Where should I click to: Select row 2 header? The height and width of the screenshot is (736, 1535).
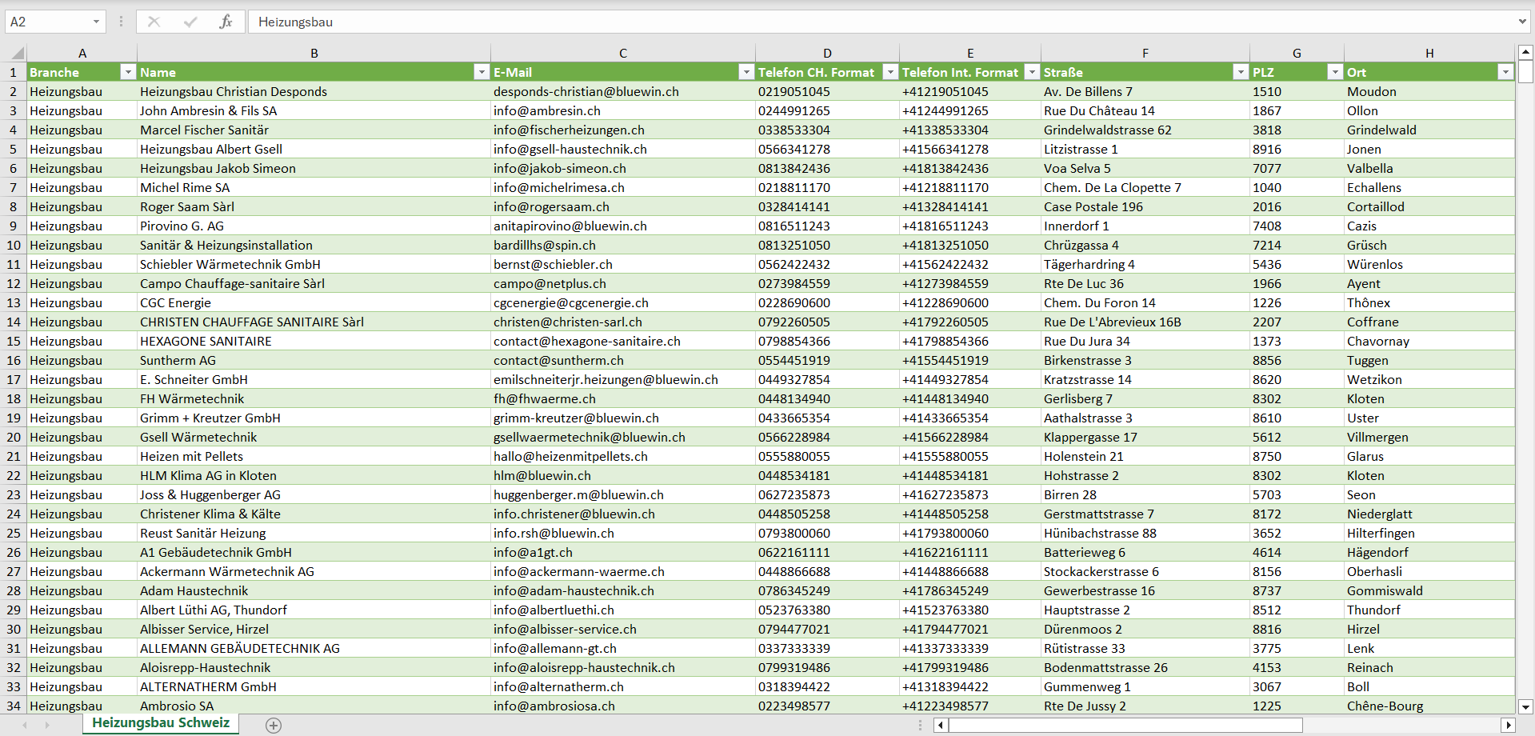point(14,91)
